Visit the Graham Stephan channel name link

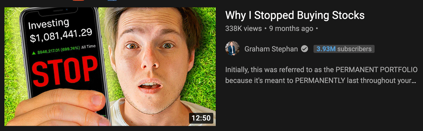(x=271, y=49)
